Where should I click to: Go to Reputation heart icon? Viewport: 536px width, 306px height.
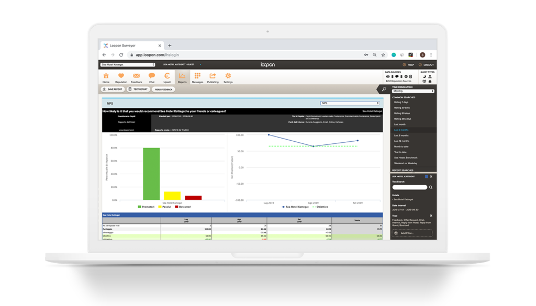[121, 77]
